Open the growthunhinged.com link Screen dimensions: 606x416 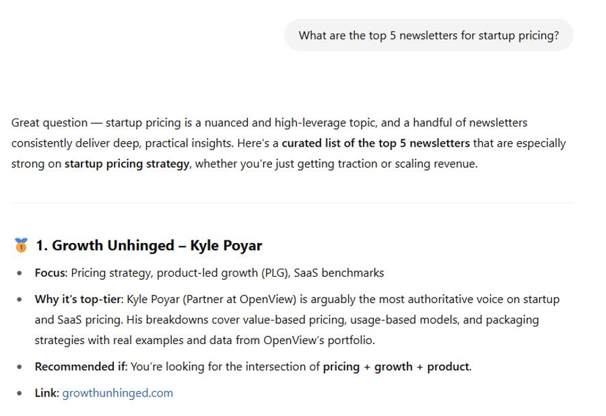(117, 393)
